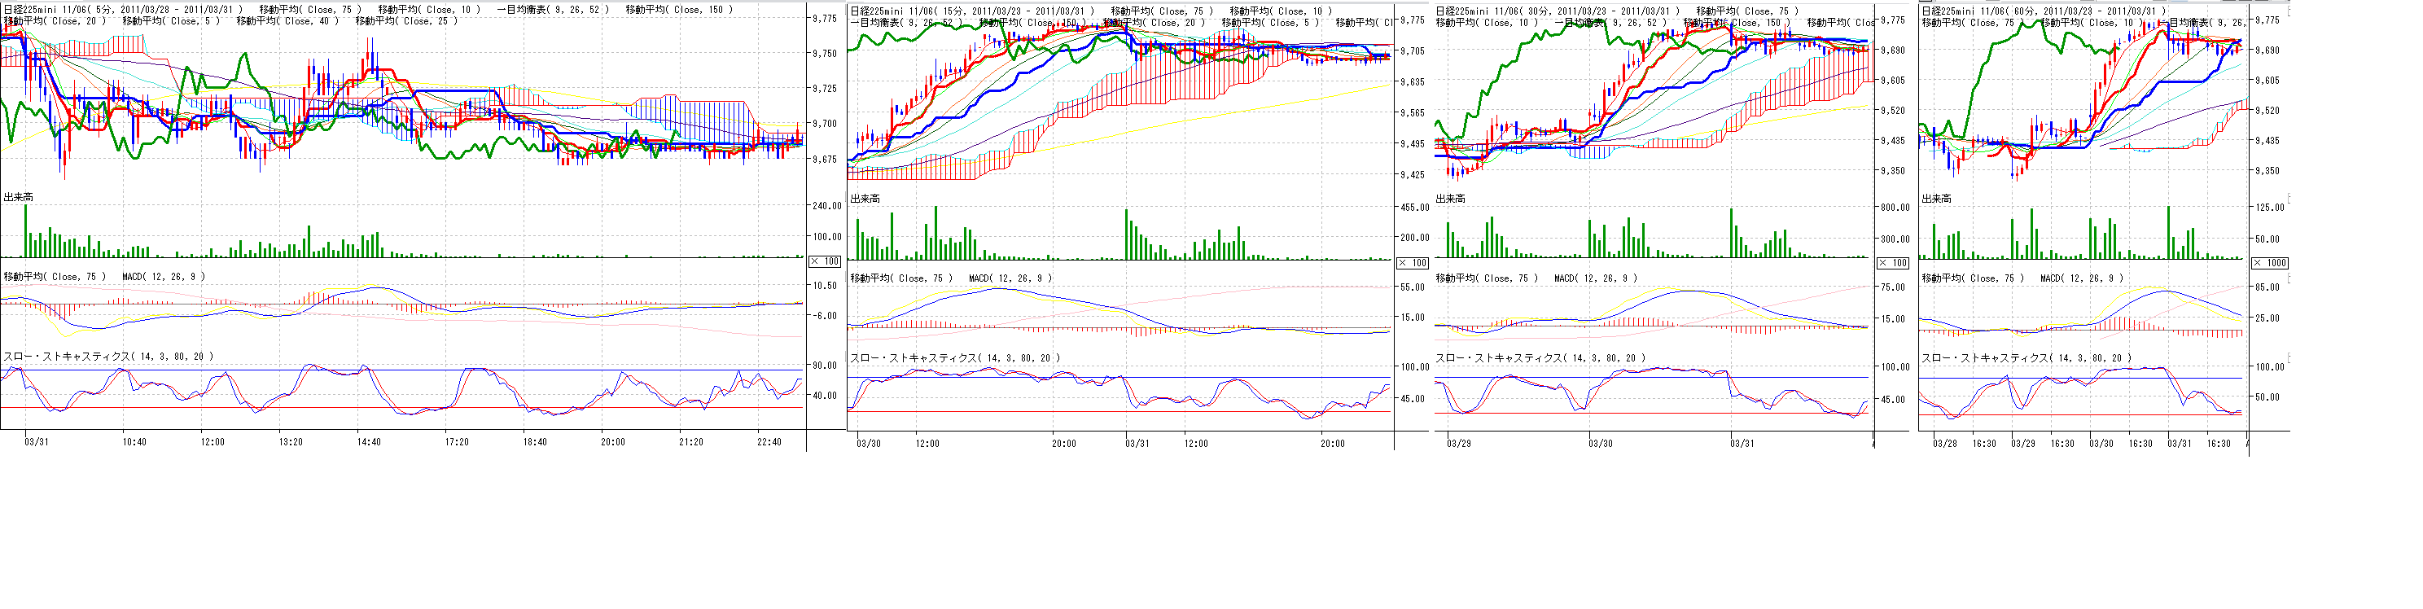2423x609 pixels.
Task: Click the 03/30 date marker on the 30分 chart
Action: (1600, 444)
